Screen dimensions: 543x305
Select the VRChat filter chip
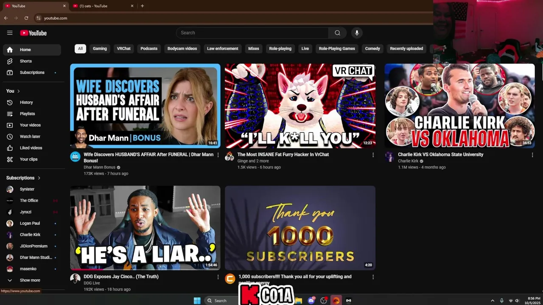click(124, 48)
